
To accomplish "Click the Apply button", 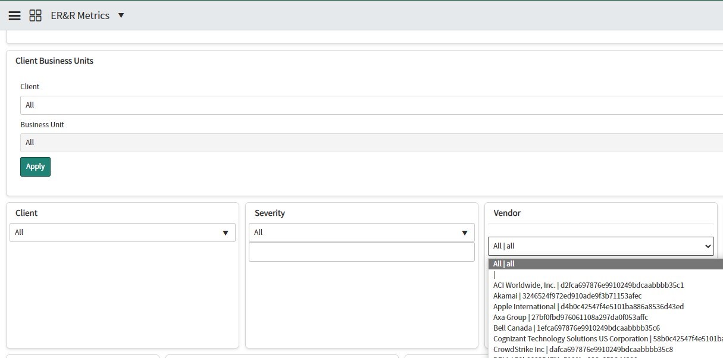I will coord(35,167).
